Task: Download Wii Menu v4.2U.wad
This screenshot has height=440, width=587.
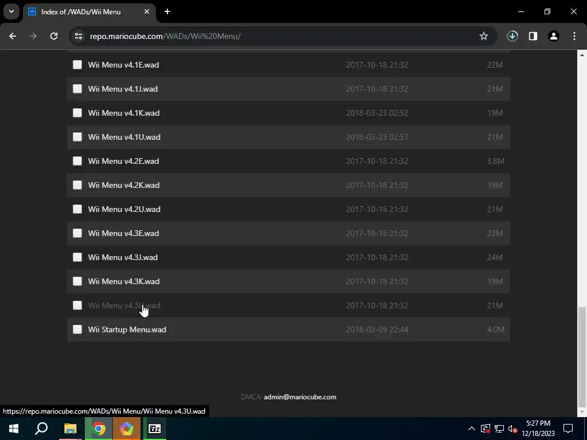Action: (124, 209)
